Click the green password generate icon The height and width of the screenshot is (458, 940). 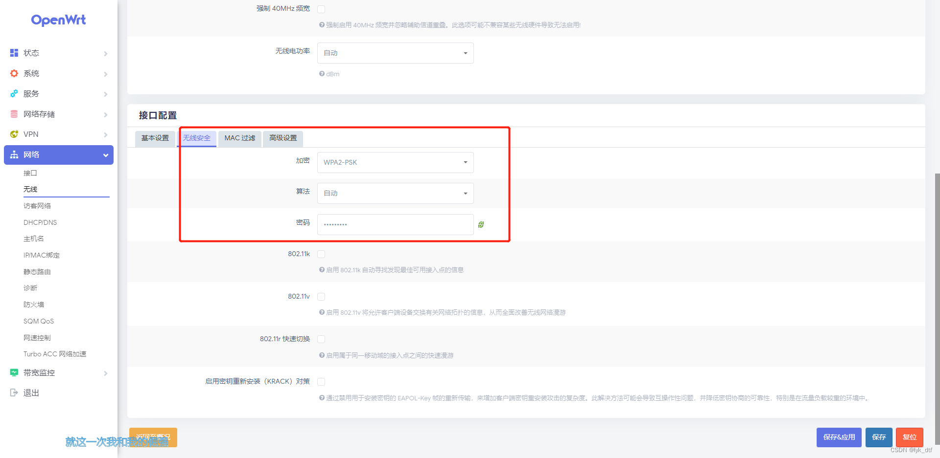pyautogui.click(x=481, y=224)
